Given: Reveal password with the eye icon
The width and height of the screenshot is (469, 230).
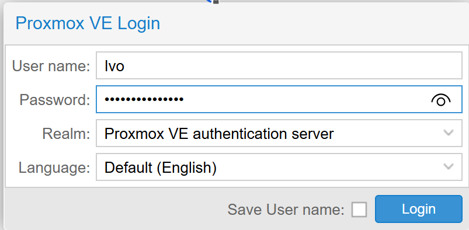Looking at the screenshot, I should click(441, 100).
